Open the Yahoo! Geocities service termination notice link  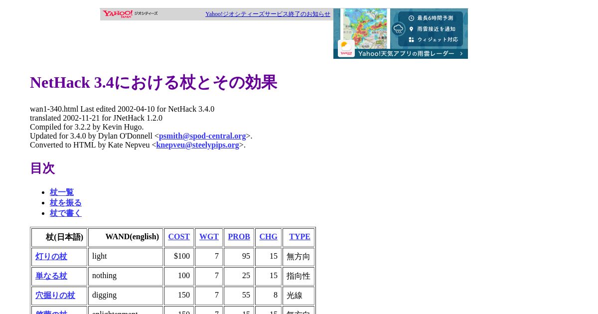(x=268, y=14)
